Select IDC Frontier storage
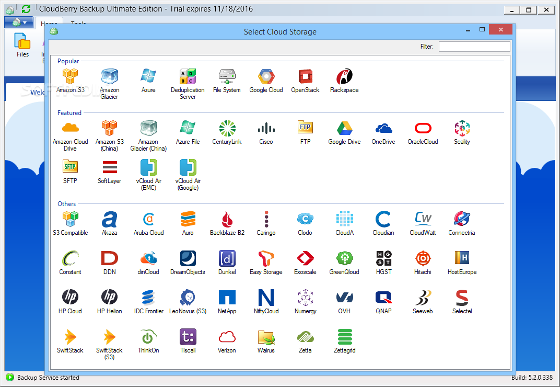 coord(148,302)
